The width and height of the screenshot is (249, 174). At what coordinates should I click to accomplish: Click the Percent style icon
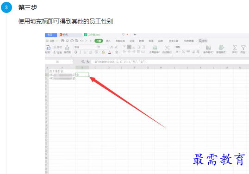(x=183, y=52)
